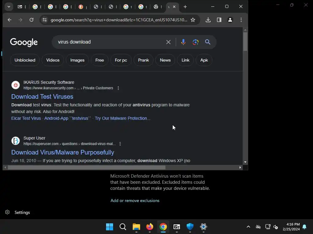The image size is (313, 234).
Task: Select the Apk filter chip
Action: coord(204,60)
